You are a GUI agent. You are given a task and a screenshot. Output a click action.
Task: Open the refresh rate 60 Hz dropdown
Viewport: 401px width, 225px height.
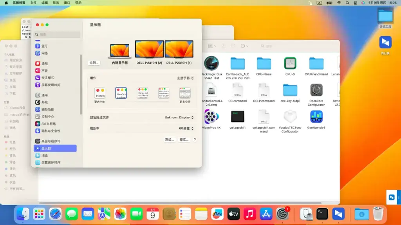click(186, 128)
